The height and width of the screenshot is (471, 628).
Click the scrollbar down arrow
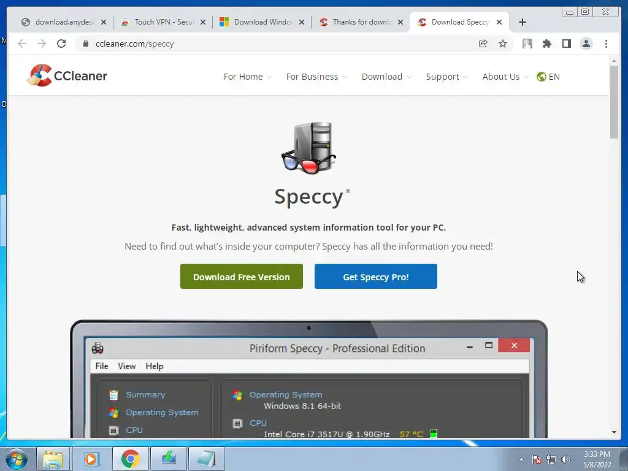pyautogui.click(x=614, y=432)
